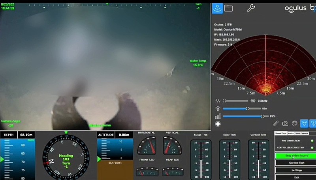316x180 pixels.
Task: Switch to the Home Page tab
Action: [280, 134]
